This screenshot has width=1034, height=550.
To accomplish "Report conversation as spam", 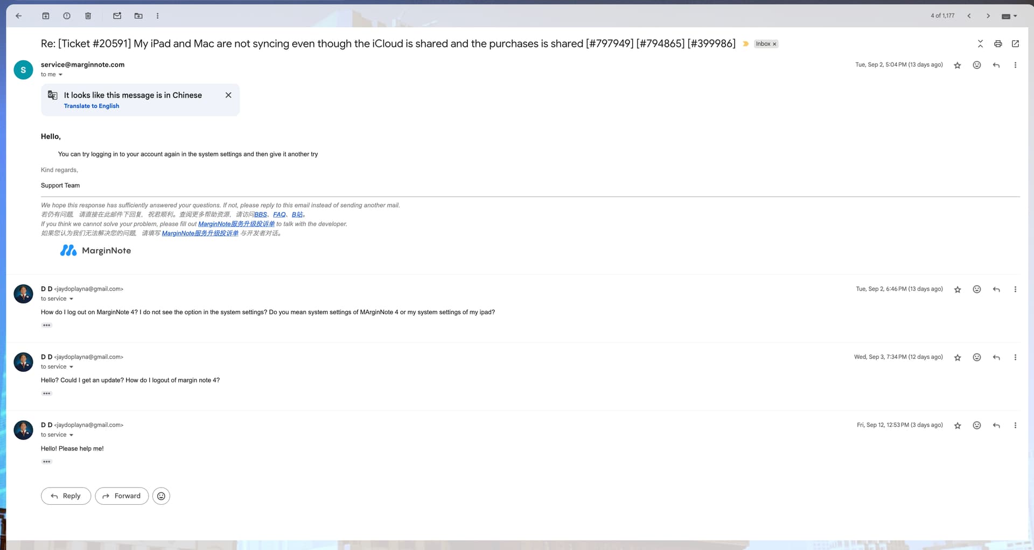I will pyautogui.click(x=67, y=16).
